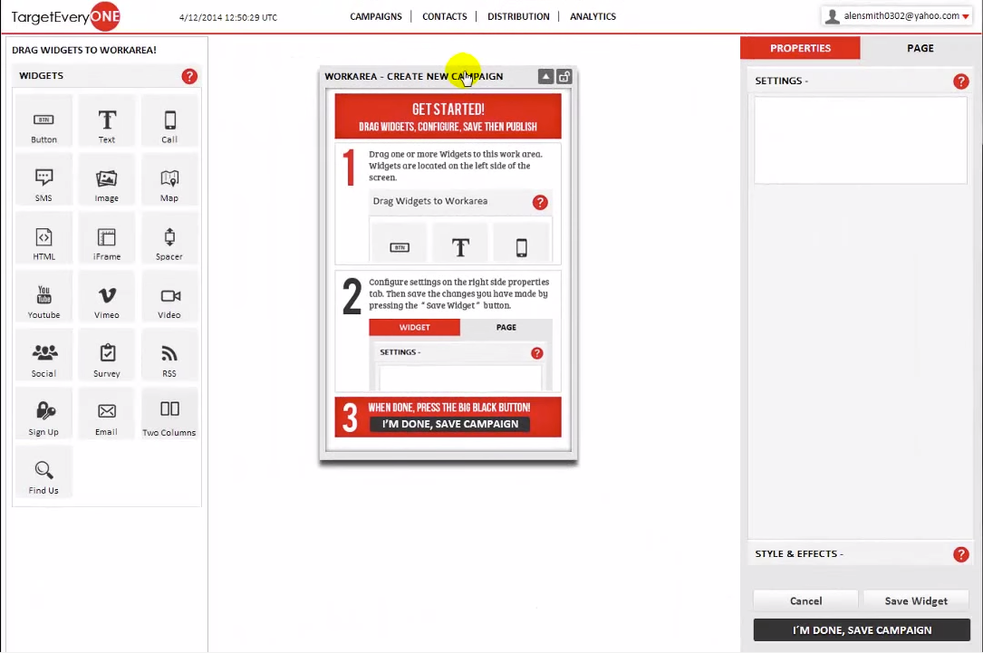Select the Vimeo widget
983x653 pixels.
(x=107, y=298)
